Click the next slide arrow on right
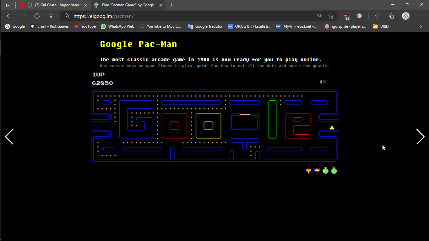The height and width of the screenshot is (241, 429). click(x=420, y=137)
